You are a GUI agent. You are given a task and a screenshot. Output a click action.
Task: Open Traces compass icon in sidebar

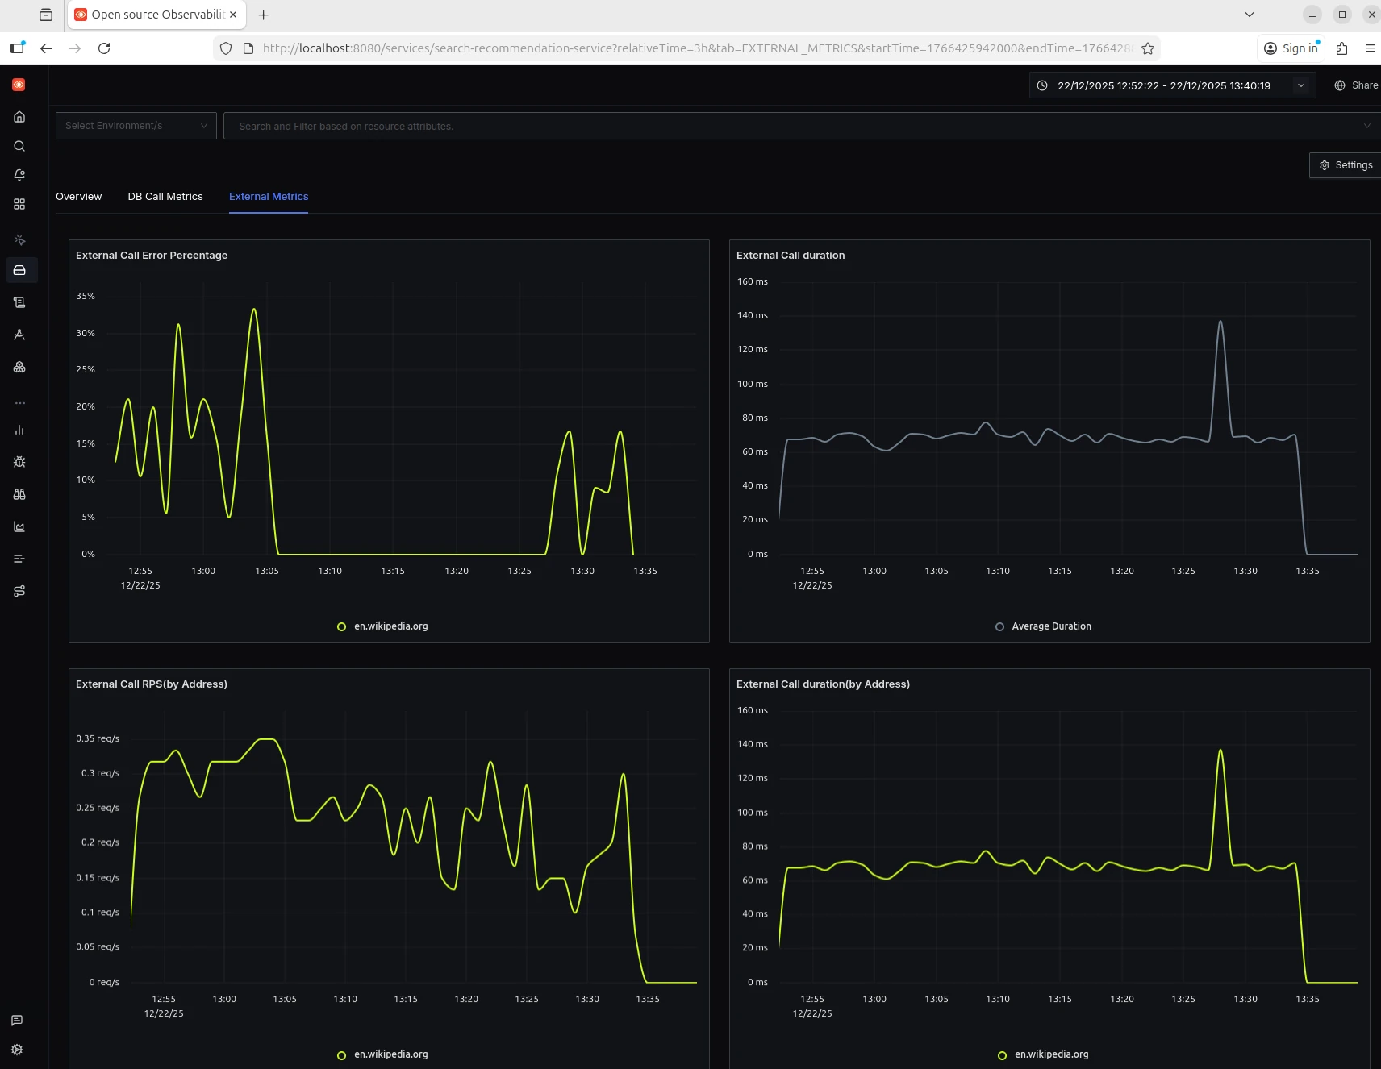tap(19, 335)
